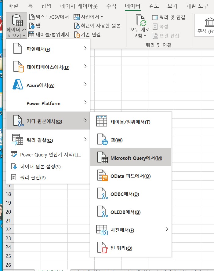Click the Power Query editor pencil icon
The width and height of the screenshot is (214, 271).
(x=14, y=154)
